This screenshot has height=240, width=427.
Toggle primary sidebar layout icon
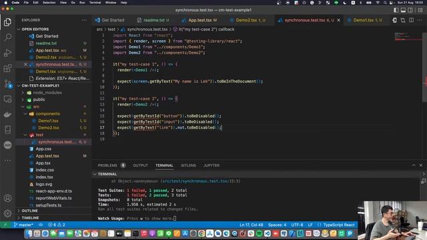click(396, 10)
